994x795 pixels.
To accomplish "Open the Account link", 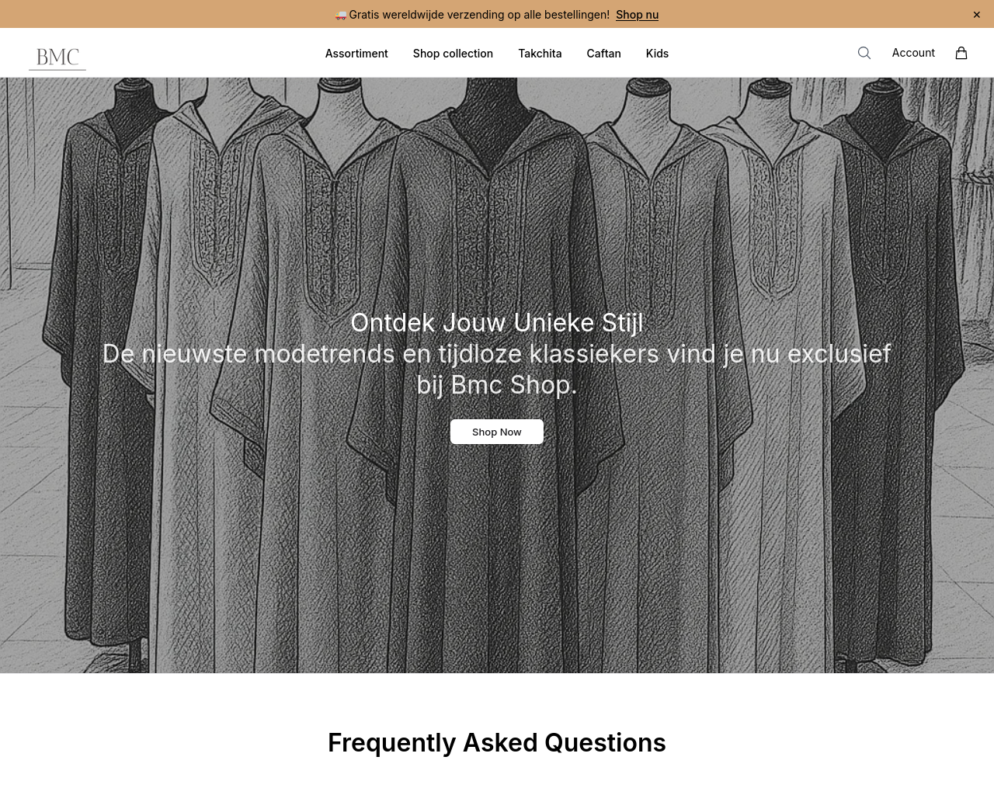I will (x=913, y=53).
